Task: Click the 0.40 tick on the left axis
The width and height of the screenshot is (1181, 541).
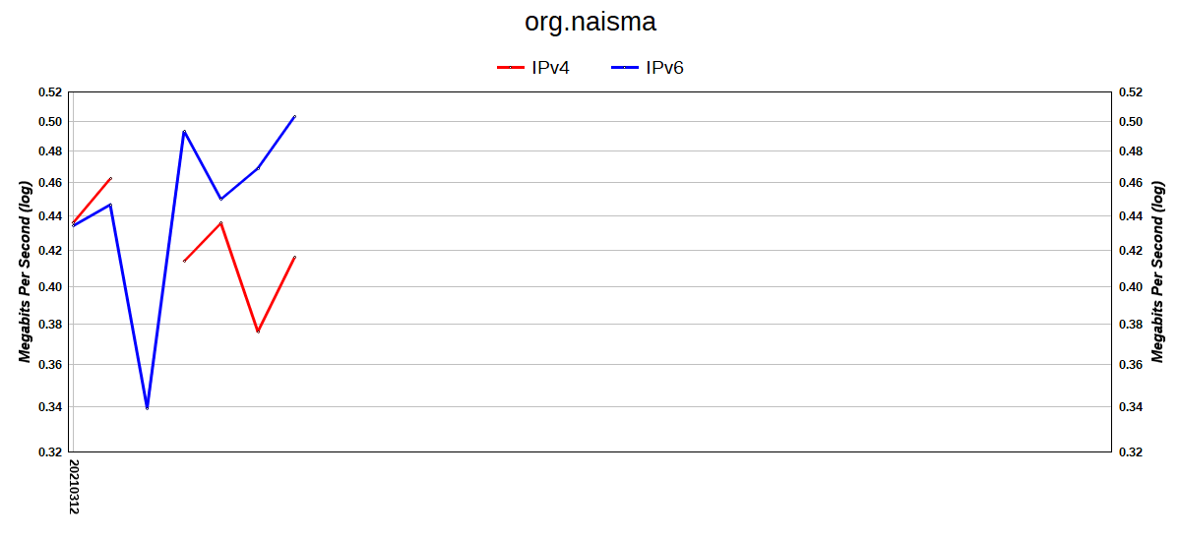Action: [49, 287]
